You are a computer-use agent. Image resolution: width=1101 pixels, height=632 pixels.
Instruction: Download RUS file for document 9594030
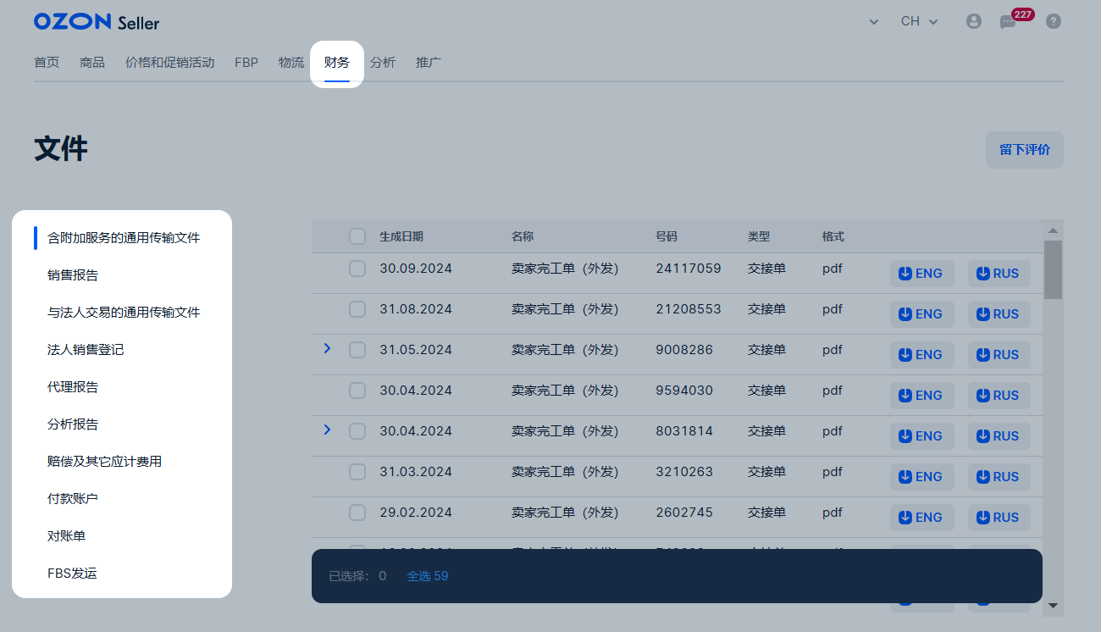[x=999, y=396]
